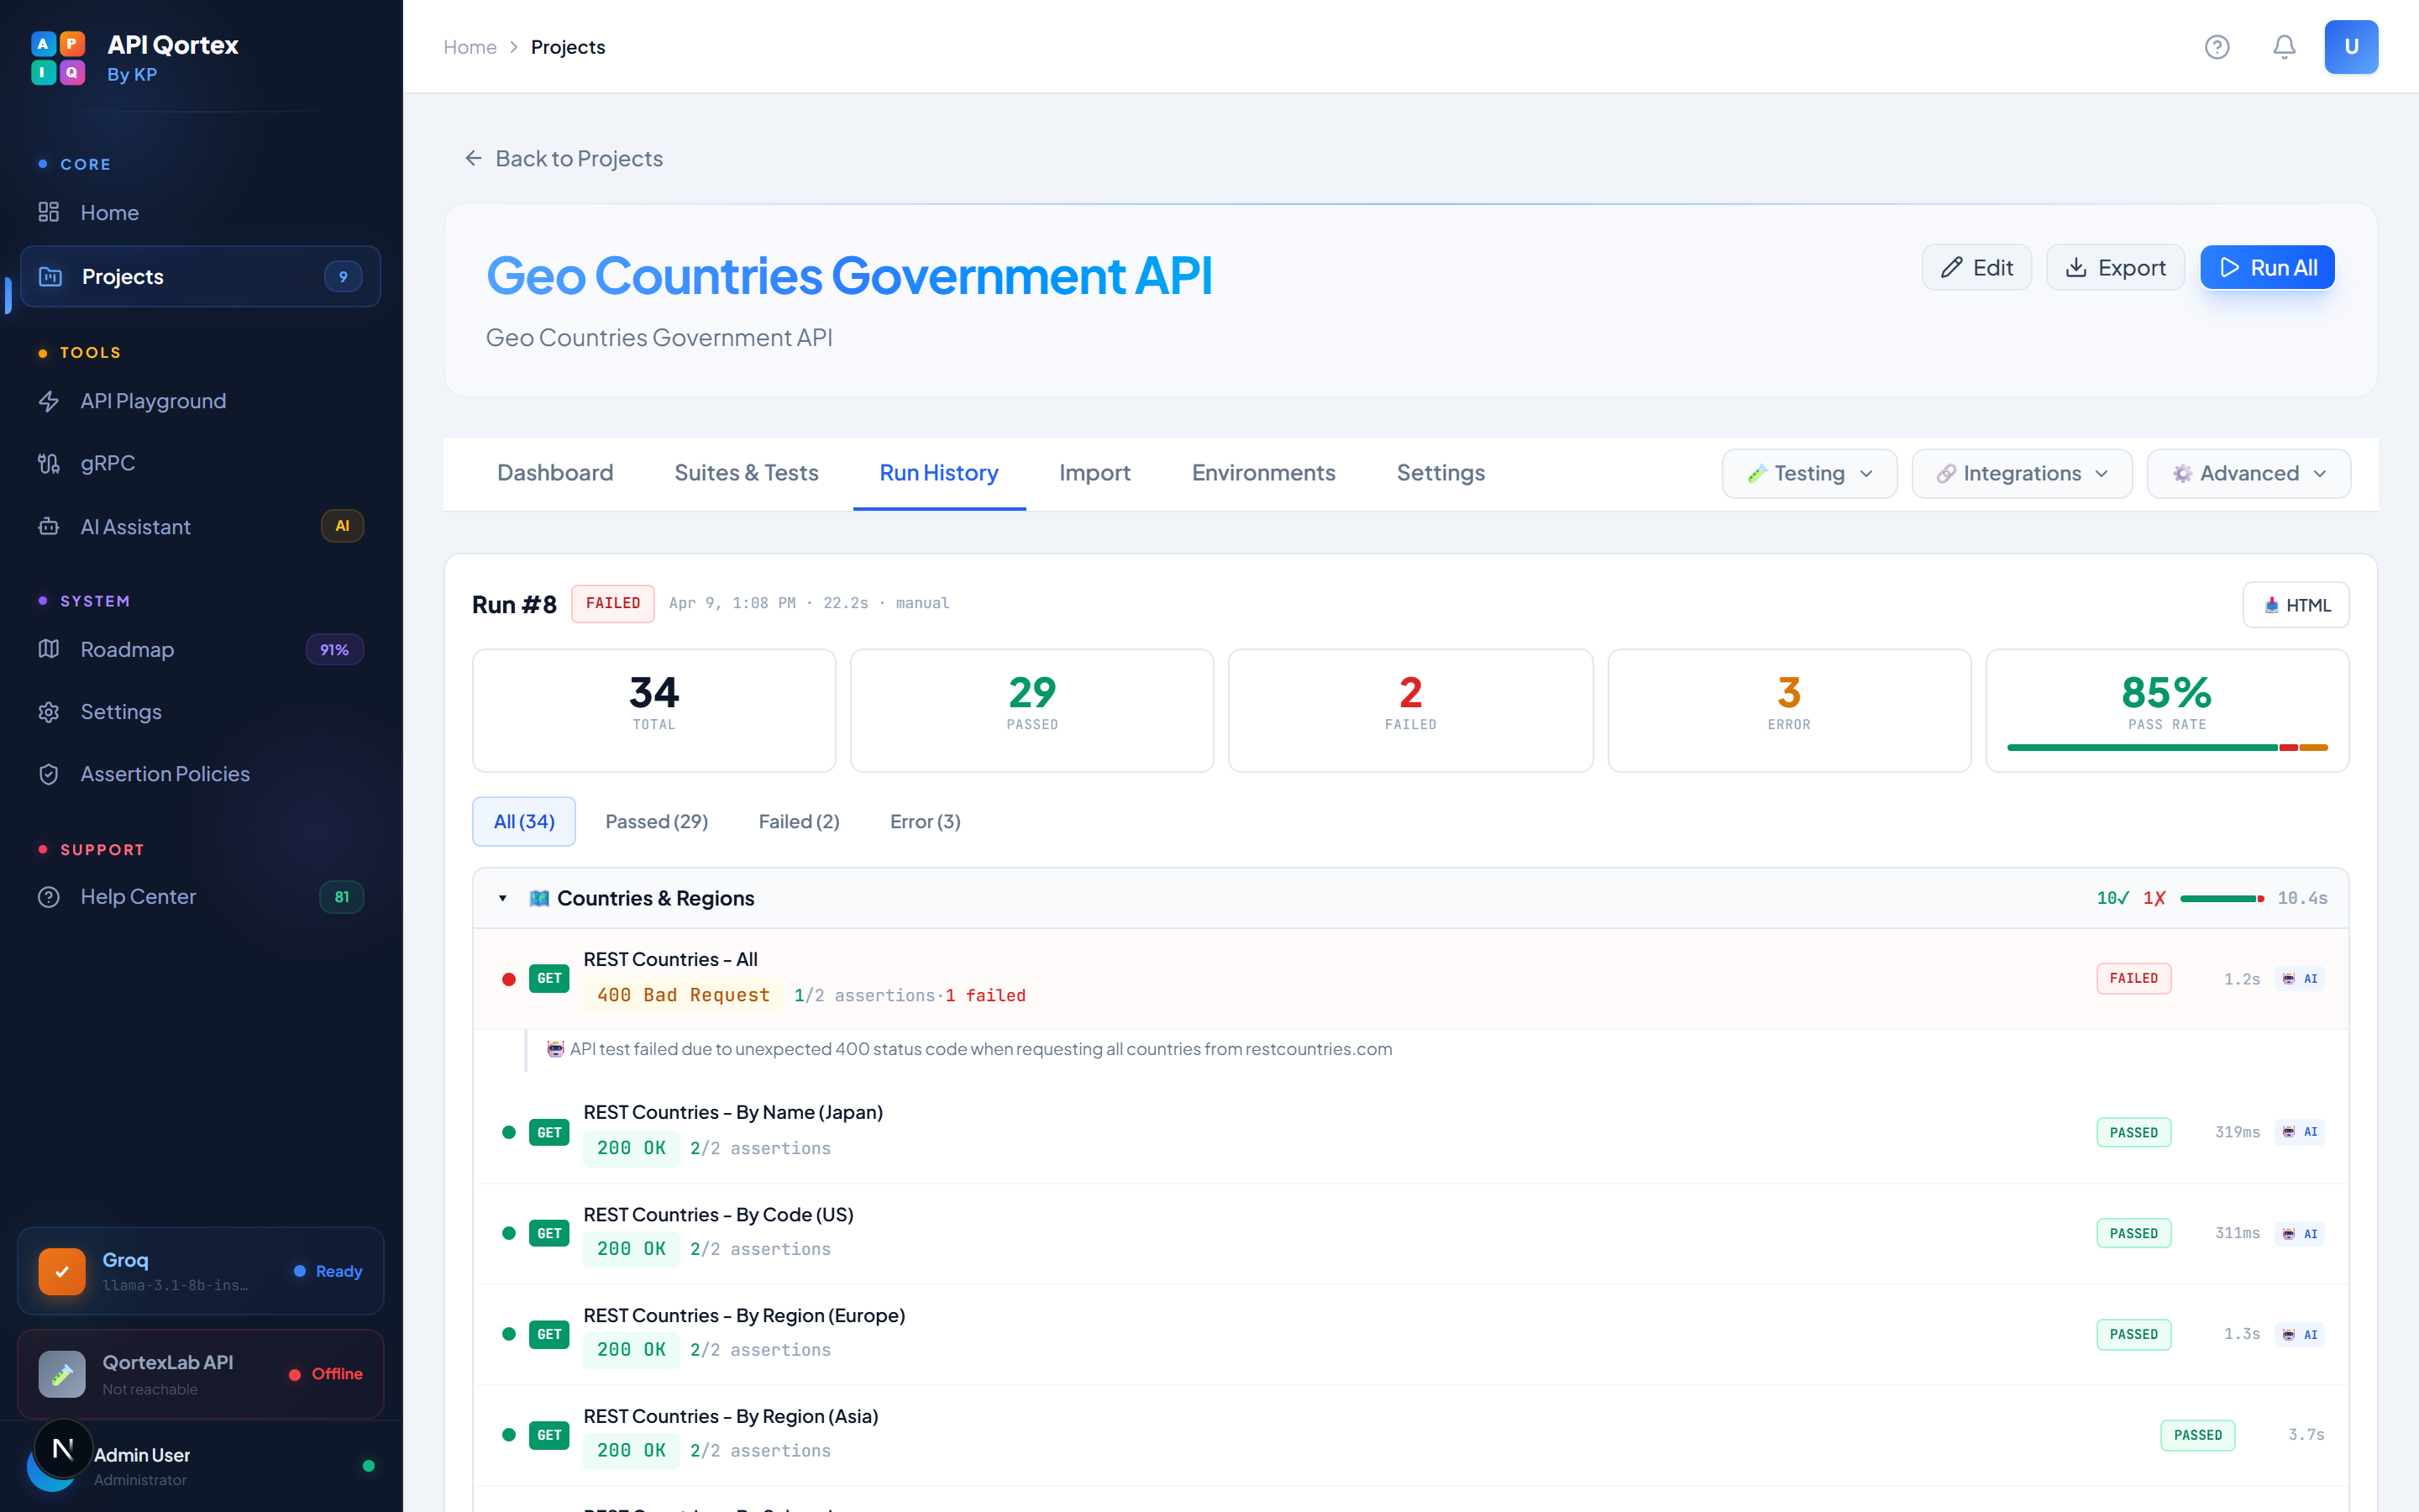The height and width of the screenshot is (1512, 2419).
Task: Switch to Suites & Tests tab
Action: click(746, 473)
